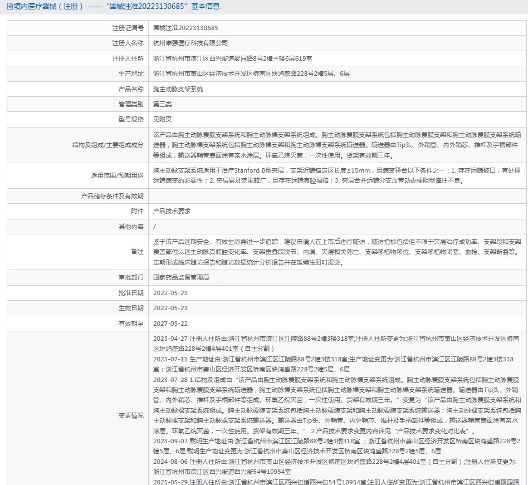
Task: Select the label 型号规格
Action: click(x=131, y=119)
